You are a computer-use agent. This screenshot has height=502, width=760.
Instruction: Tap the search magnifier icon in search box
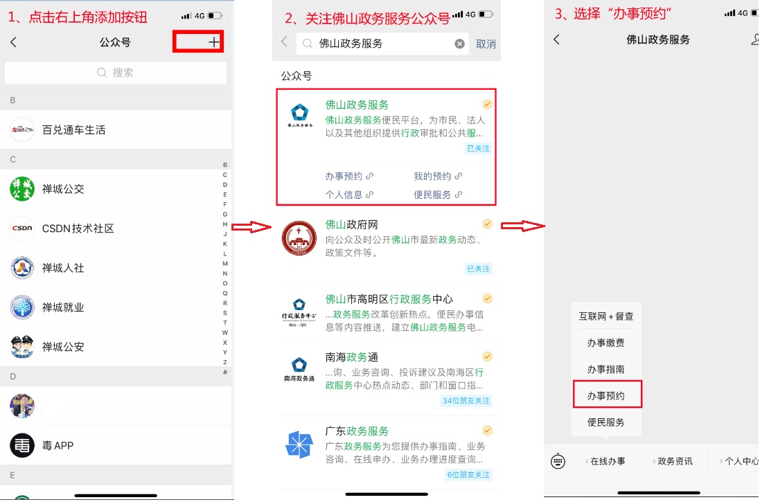pyautogui.click(x=308, y=44)
